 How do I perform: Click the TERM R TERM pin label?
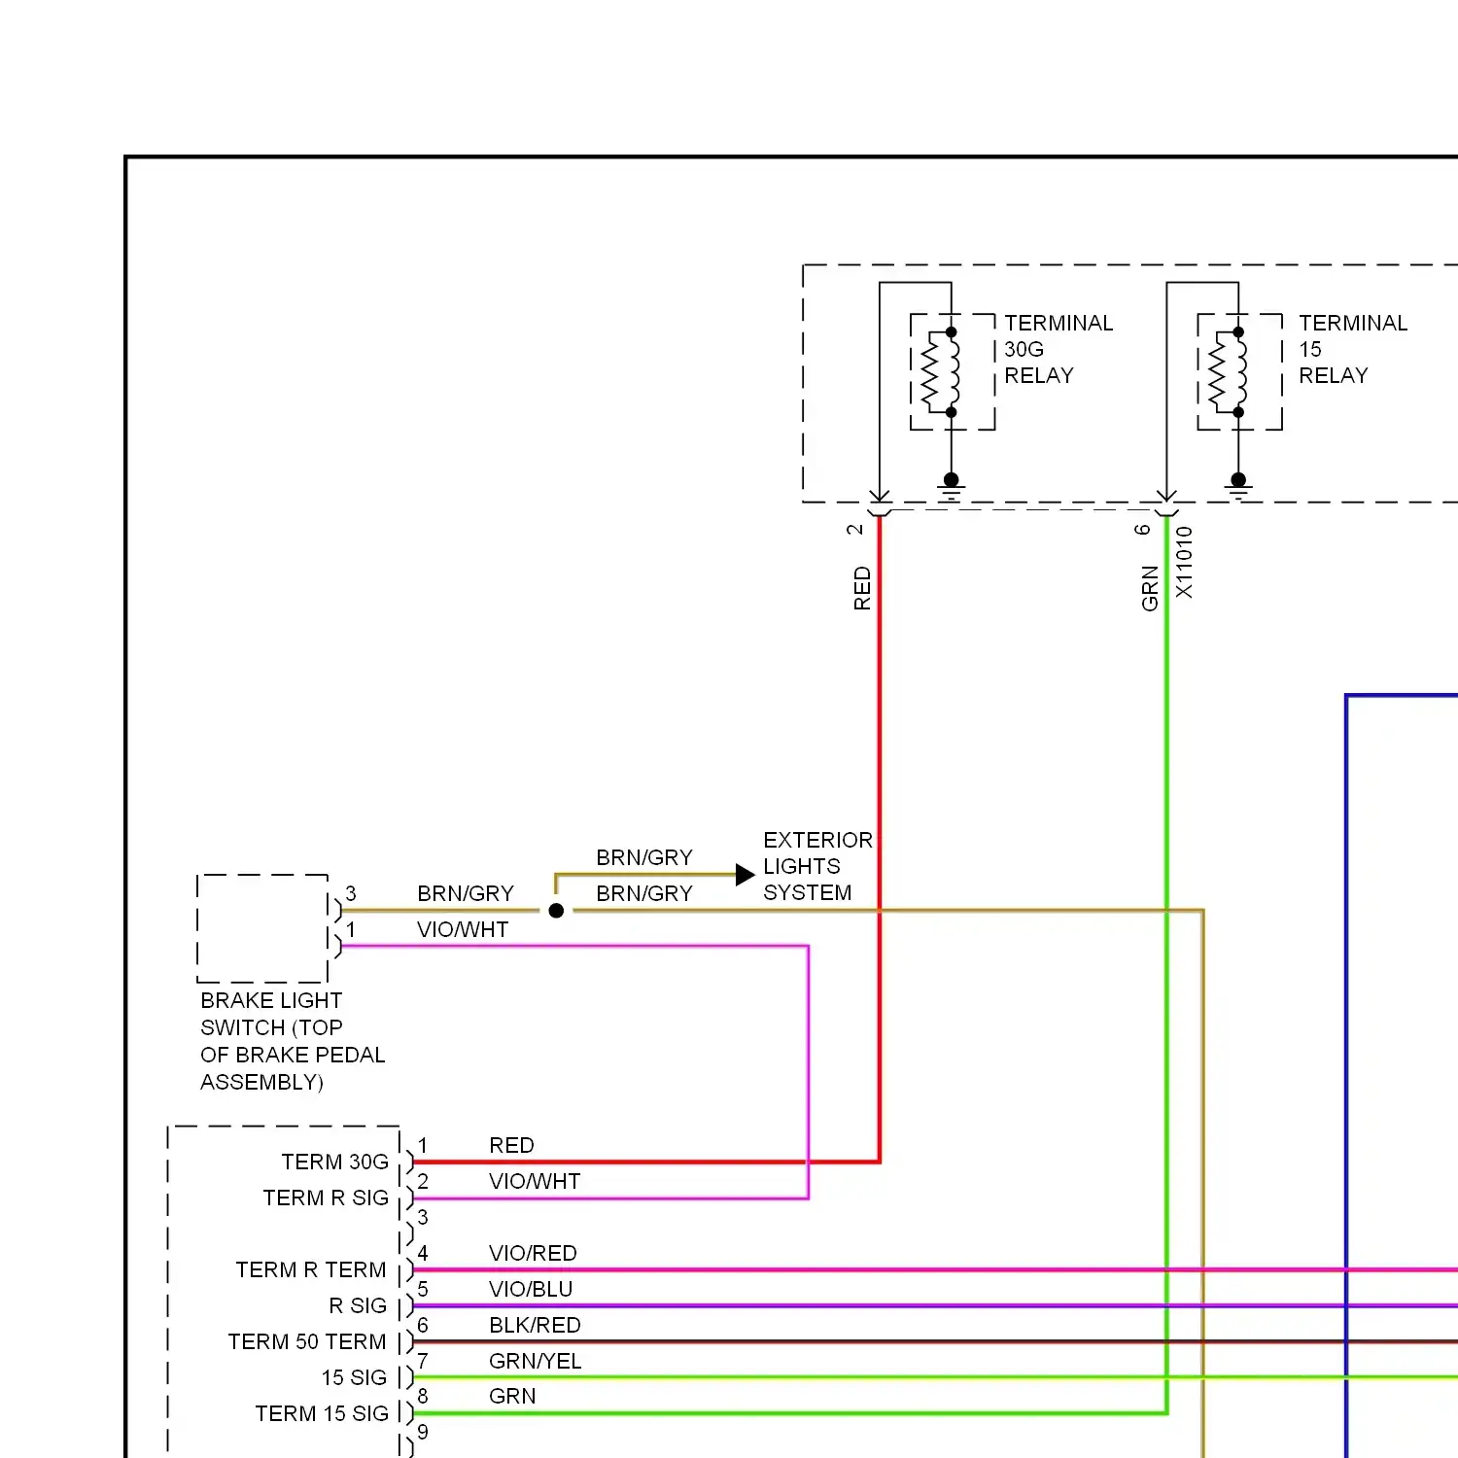point(311,1269)
